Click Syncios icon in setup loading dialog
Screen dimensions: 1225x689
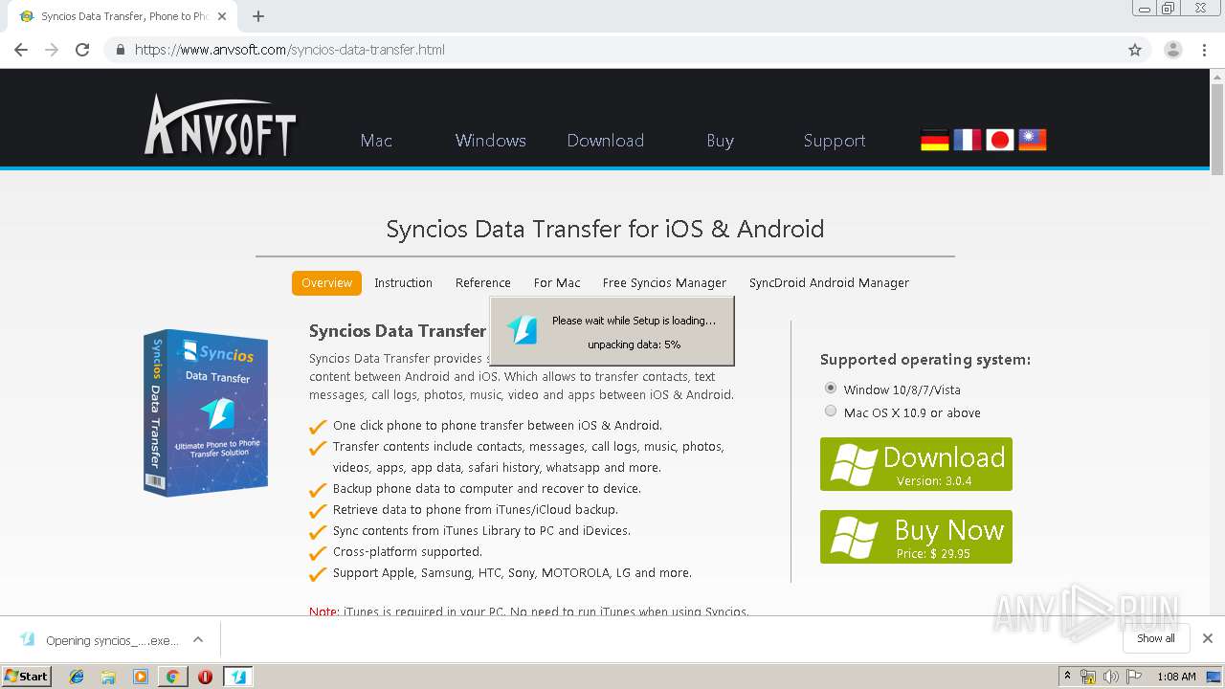click(523, 330)
